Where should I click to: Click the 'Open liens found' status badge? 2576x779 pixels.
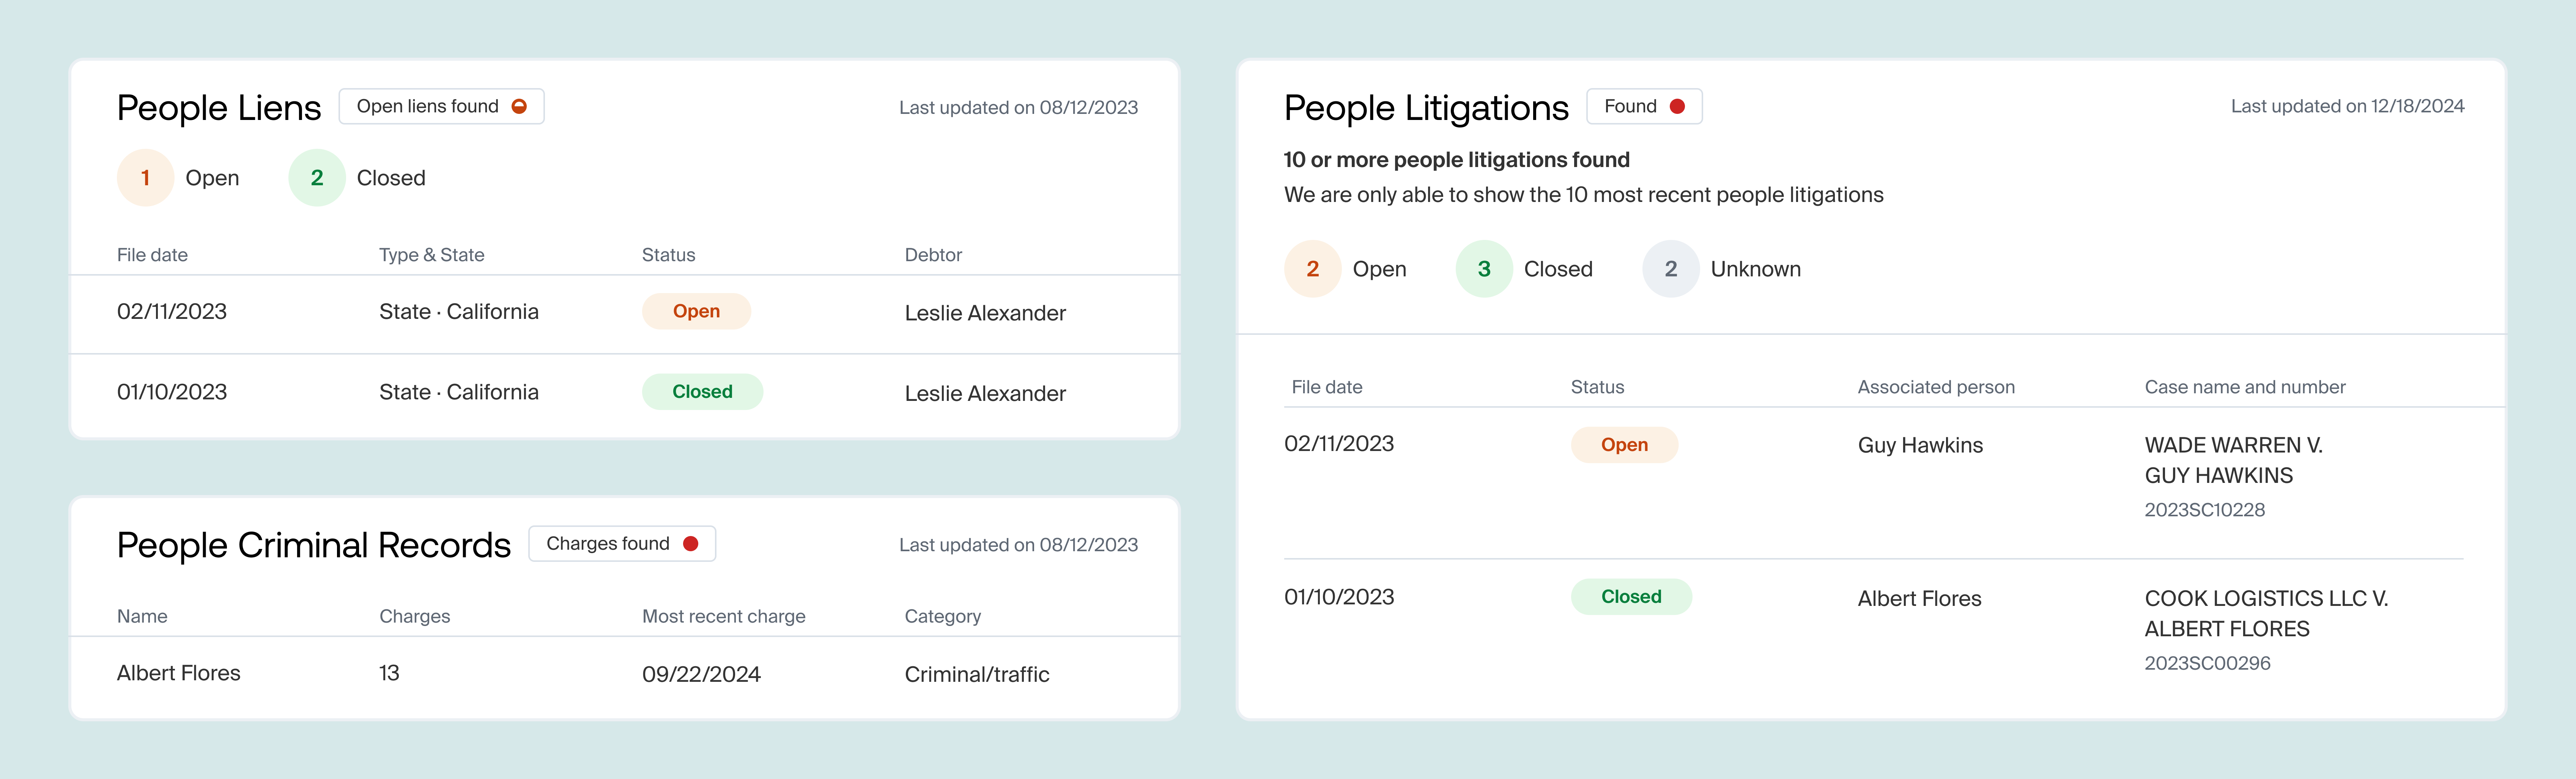pos(441,106)
